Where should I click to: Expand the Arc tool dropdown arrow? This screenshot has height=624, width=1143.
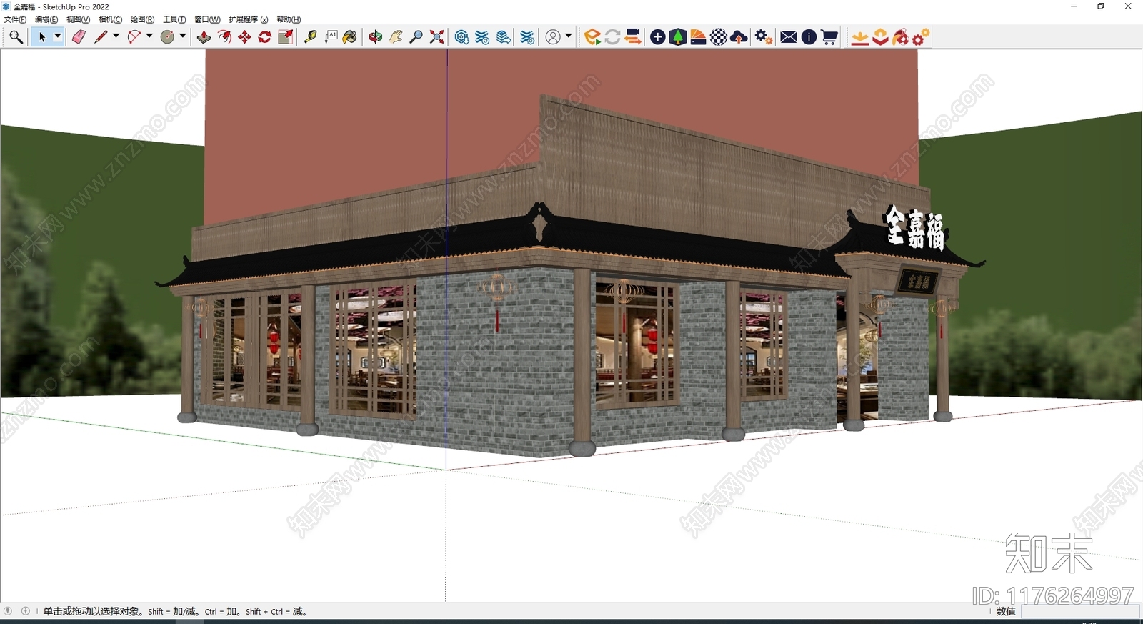click(149, 36)
